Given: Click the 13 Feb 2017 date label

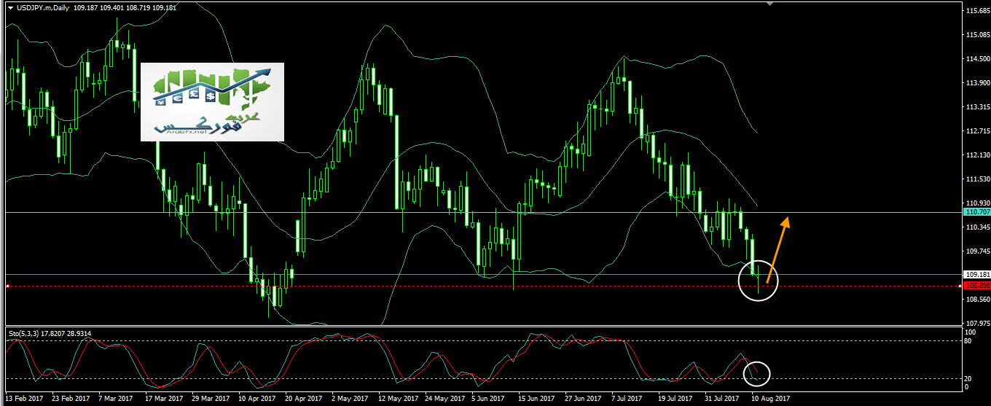Looking at the screenshot, I should [x=25, y=399].
